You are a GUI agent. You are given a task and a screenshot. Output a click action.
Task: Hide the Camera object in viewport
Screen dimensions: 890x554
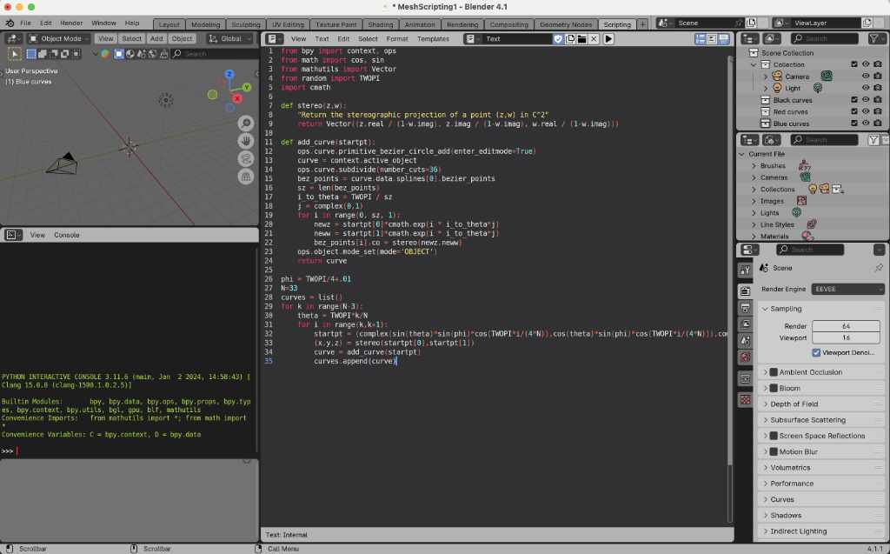point(866,77)
